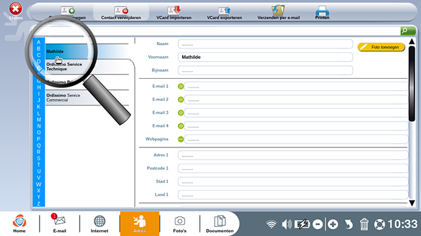421x236 pixels.
Task: Jump to letter K in the index
Action: point(39,107)
